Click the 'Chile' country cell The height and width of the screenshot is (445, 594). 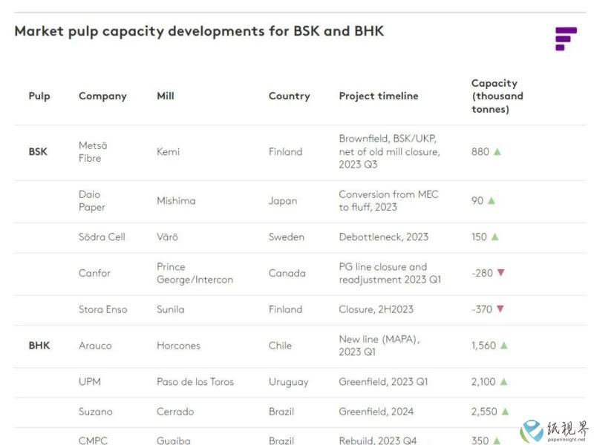[x=281, y=346]
